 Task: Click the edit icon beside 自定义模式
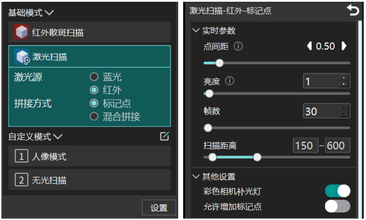pos(164,136)
